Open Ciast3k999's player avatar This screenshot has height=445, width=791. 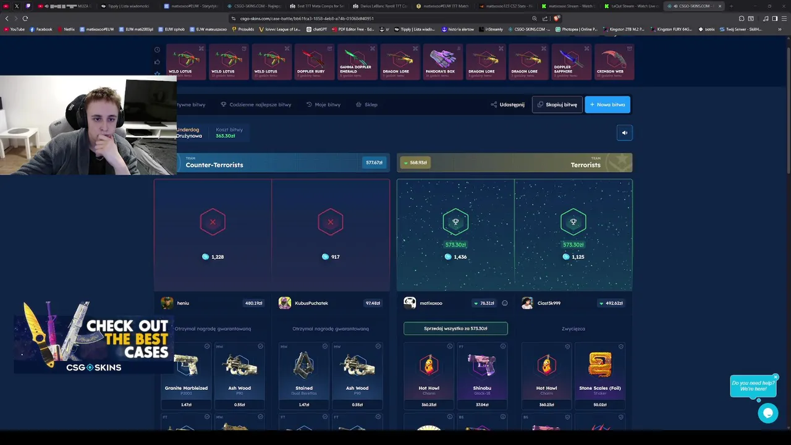click(x=527, y=303)
